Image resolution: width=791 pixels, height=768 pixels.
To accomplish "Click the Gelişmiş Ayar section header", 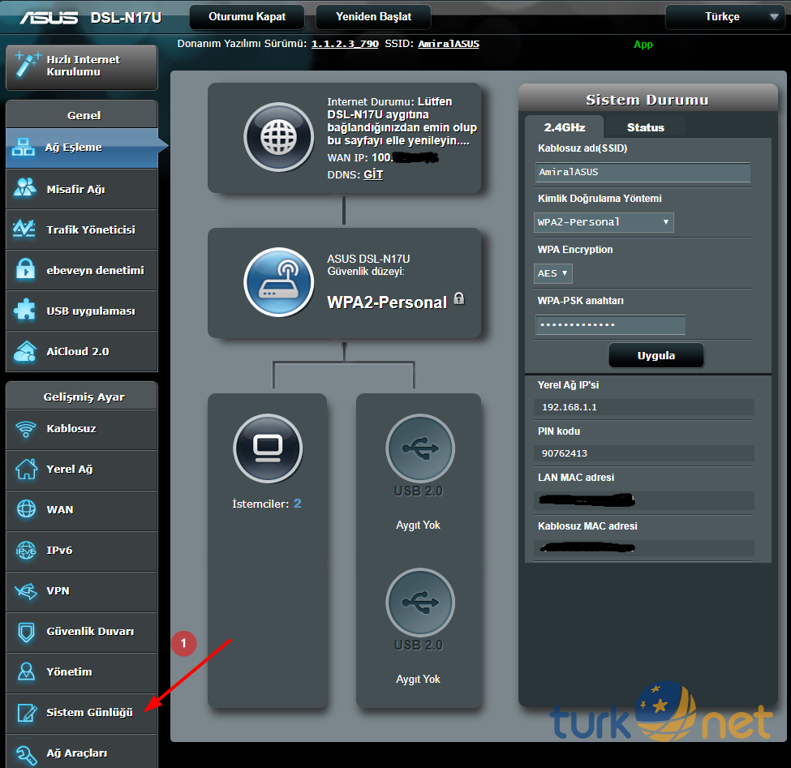I will (x=82, y=397).
